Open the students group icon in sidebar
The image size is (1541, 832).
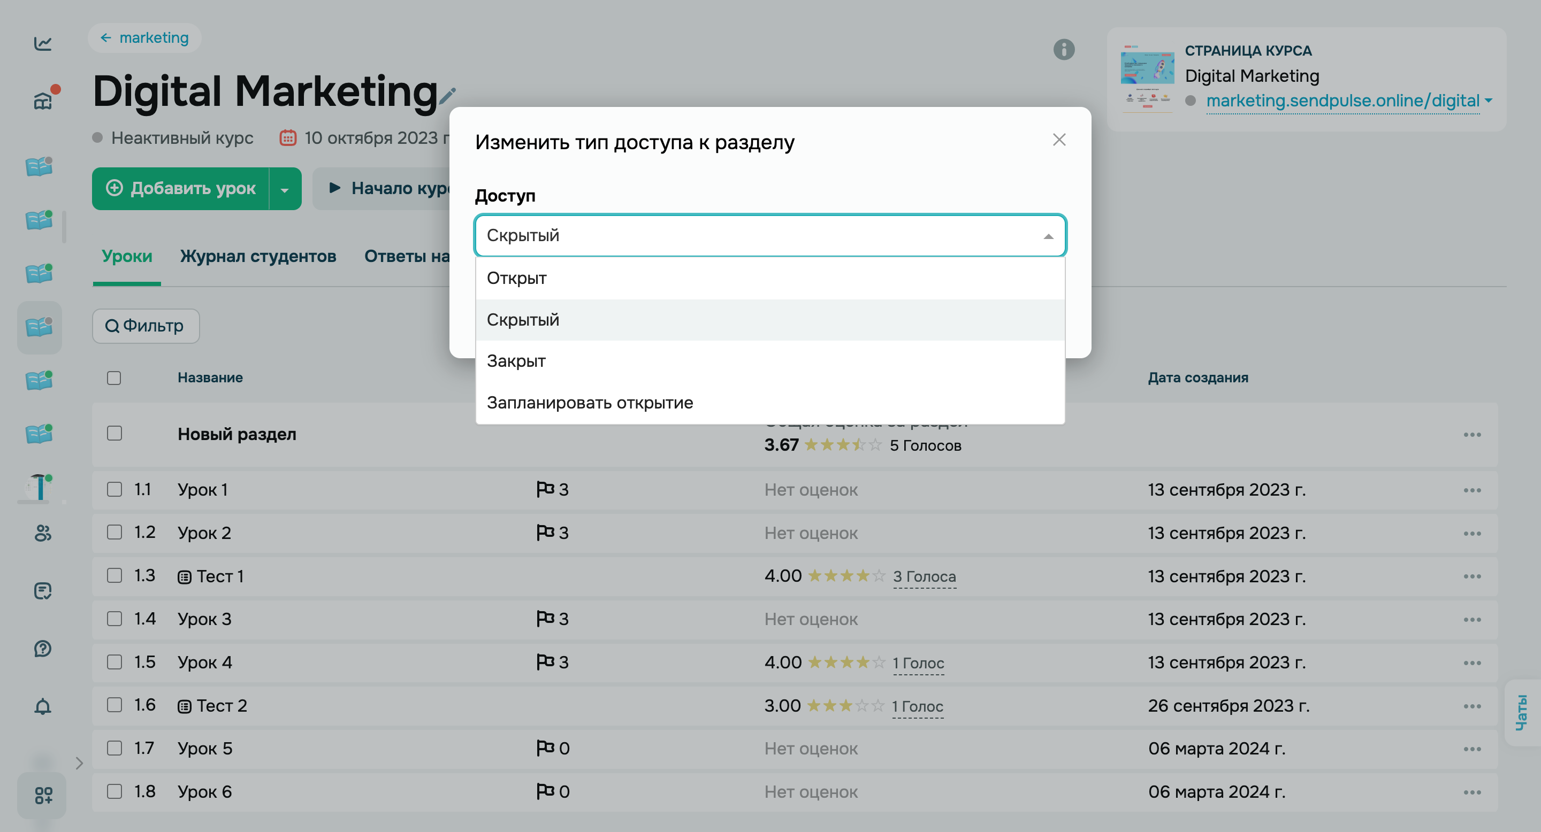pos(42,533)
